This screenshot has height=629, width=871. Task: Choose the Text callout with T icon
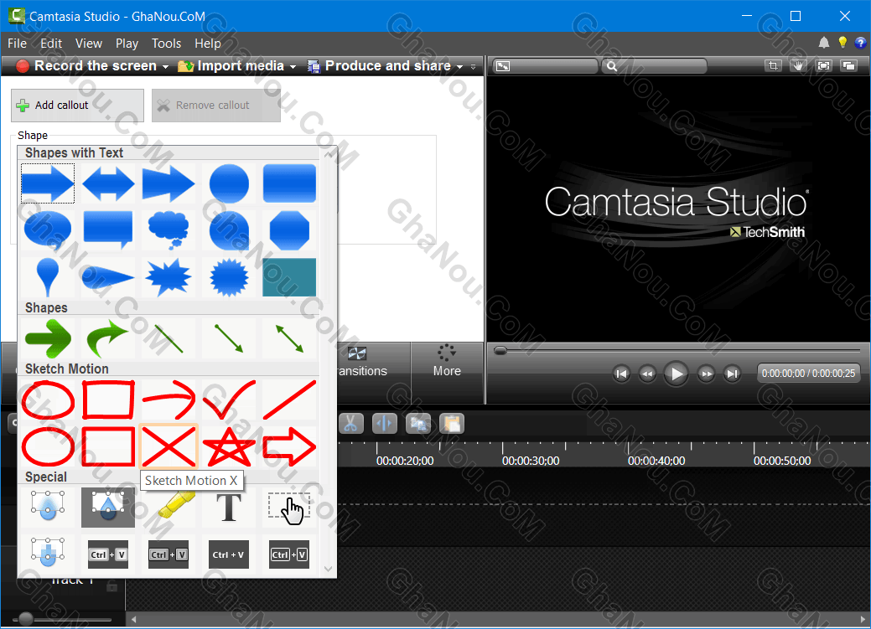point(228,507)
